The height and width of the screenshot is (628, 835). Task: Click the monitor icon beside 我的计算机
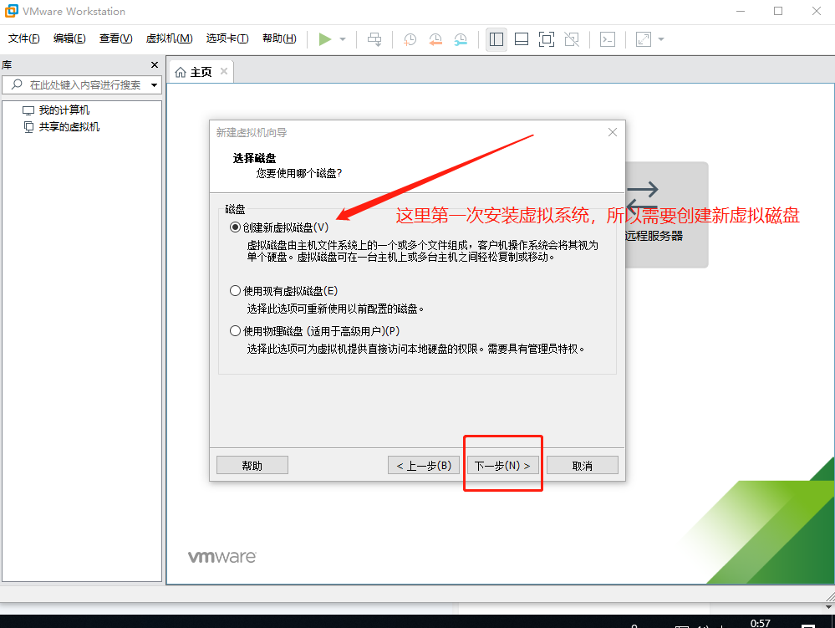tap(28, 110)
